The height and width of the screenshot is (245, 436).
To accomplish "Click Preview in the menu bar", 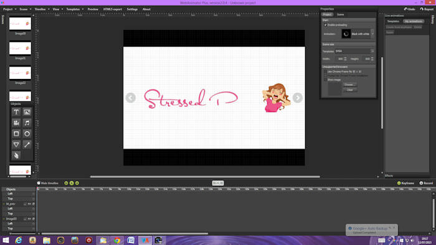I will (x=93, y=9).
